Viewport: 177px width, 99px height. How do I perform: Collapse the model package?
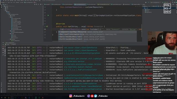[x=9, y=34]
